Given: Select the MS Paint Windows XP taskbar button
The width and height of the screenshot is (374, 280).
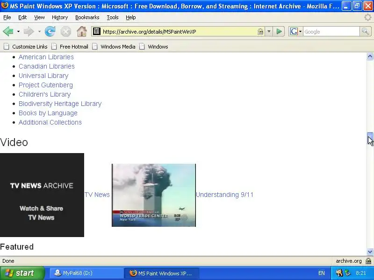Looking at the screenshot, I should point(162,273).
